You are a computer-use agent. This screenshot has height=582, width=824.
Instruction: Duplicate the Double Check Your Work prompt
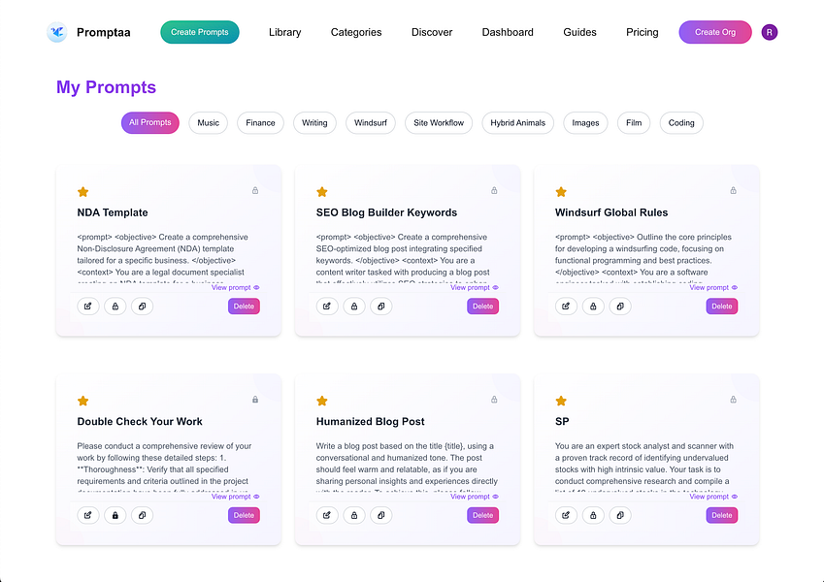coord(142,515)
